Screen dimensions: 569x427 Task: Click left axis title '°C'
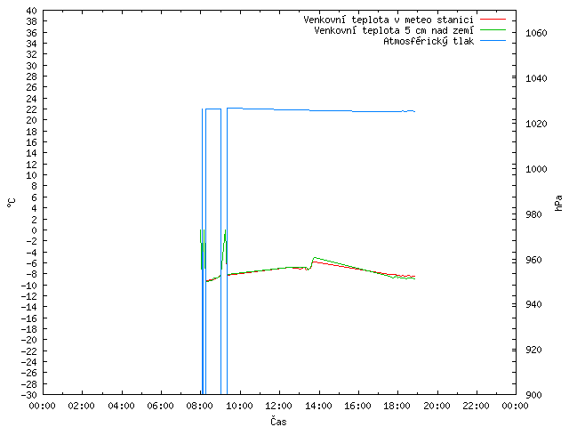click(12, 203)
